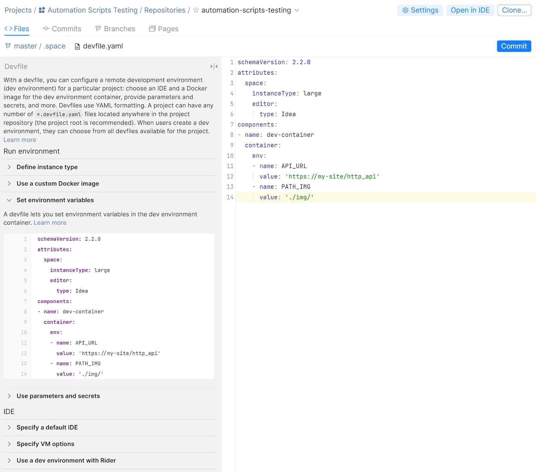Click the Devfile panel title
Screen dimensions: 536x472
(x=16, y=66)
